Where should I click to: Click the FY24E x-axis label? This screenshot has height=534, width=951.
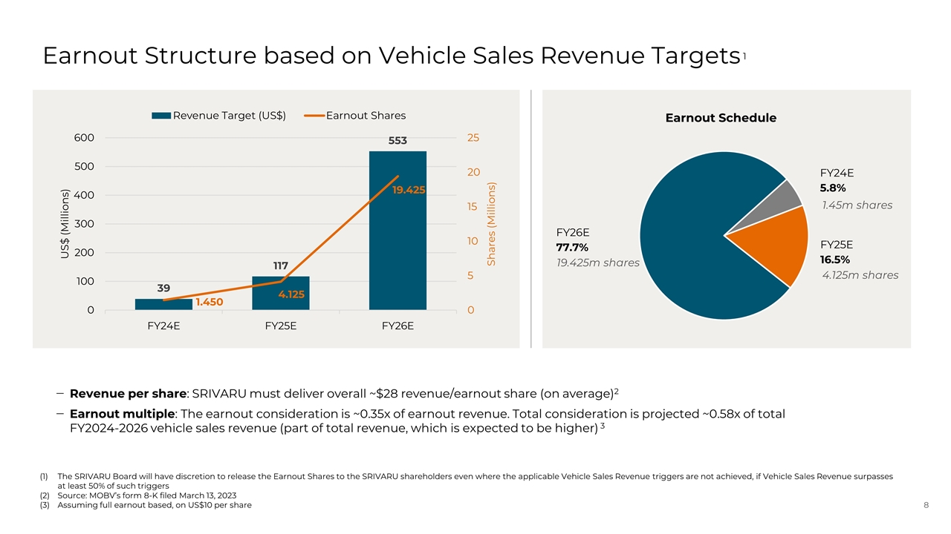click(x=163, y=326)
